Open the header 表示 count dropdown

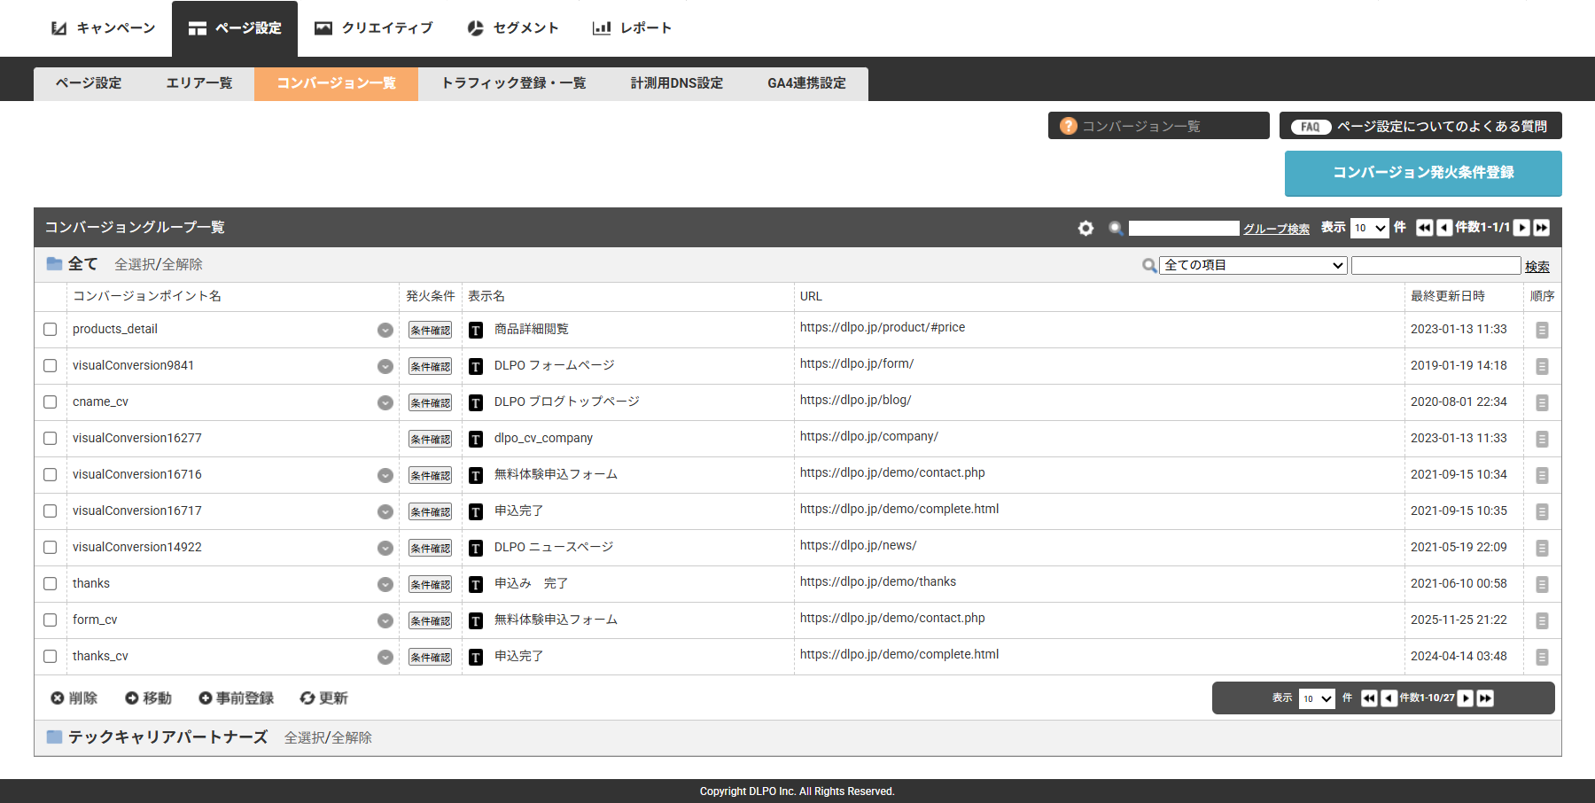(1369, 228)
